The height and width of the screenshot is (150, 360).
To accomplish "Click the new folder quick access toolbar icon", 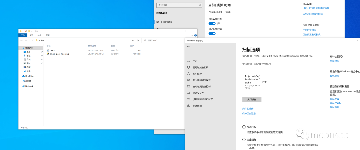I will tap(29, 31).
